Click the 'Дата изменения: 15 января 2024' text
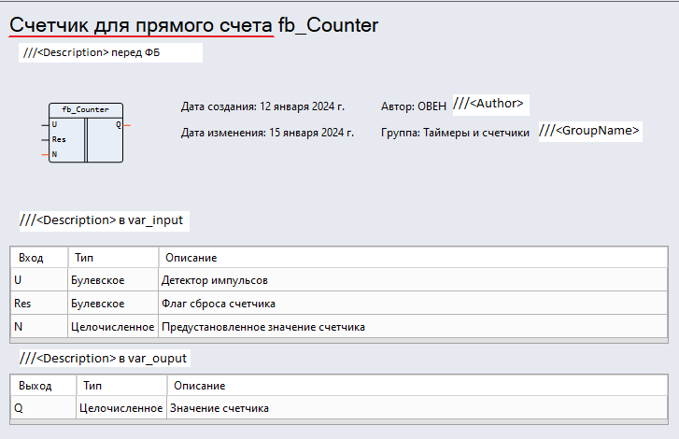This screenshot has height=439, width=679. (267, 133)
